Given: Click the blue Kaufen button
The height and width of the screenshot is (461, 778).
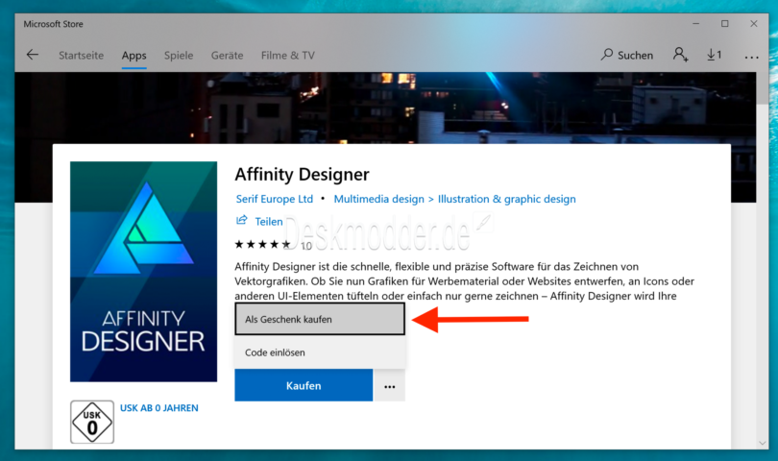Looking at the screenshot, I should (x=304, y=385).
